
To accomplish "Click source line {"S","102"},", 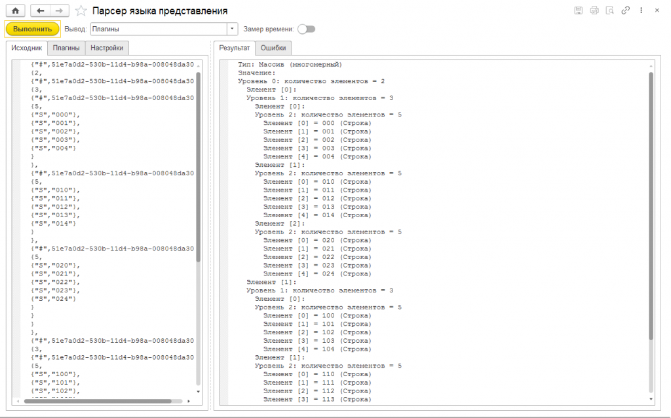I will (56, 391).
